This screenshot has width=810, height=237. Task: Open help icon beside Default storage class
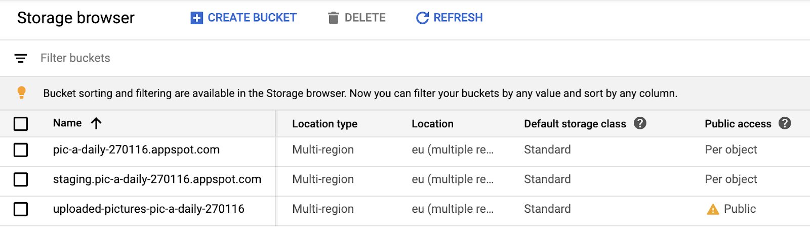tap(640, 123)
